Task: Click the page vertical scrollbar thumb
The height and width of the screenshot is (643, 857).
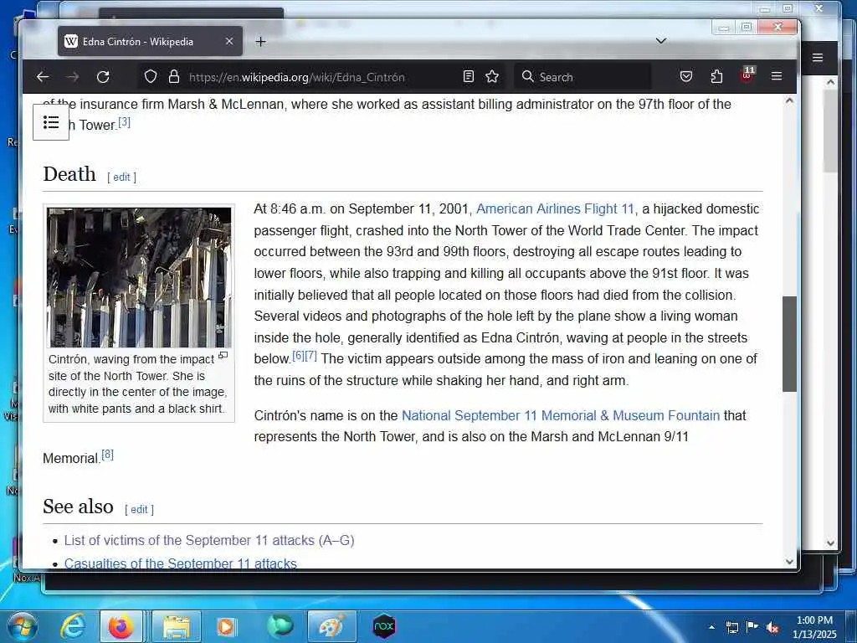Action: 789,343
